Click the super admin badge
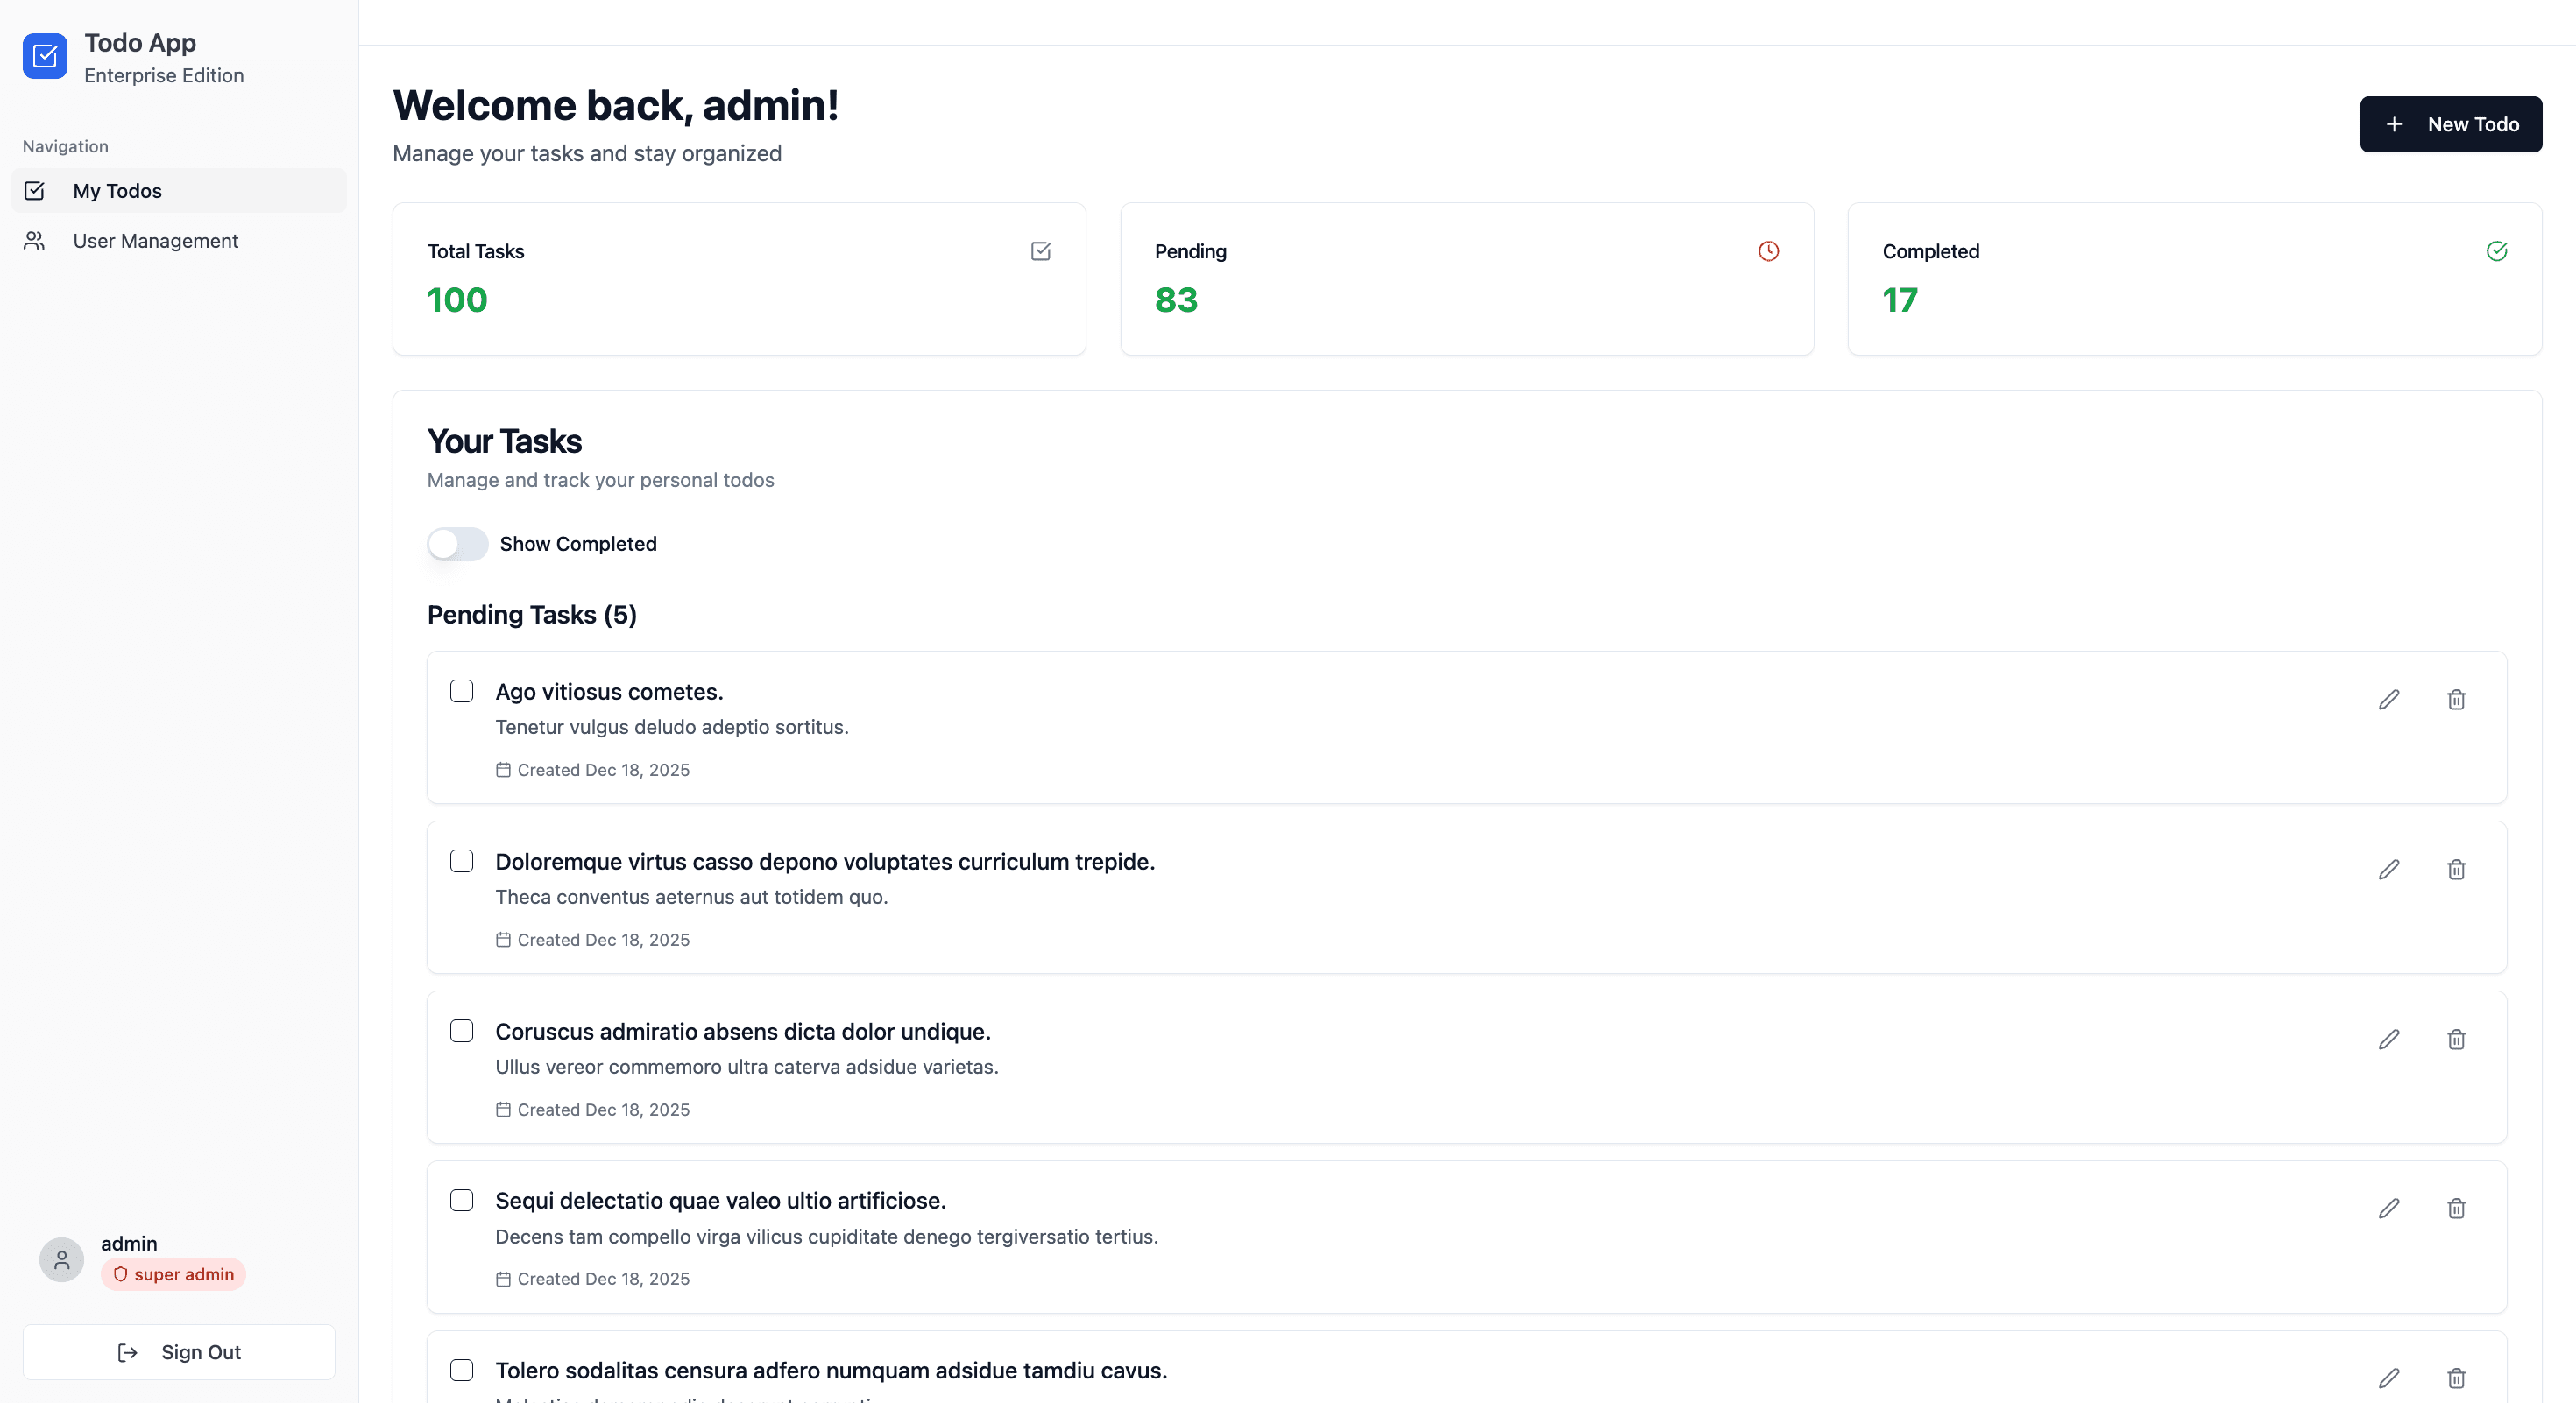2576x1403 pixels. tap(172, 1274)
